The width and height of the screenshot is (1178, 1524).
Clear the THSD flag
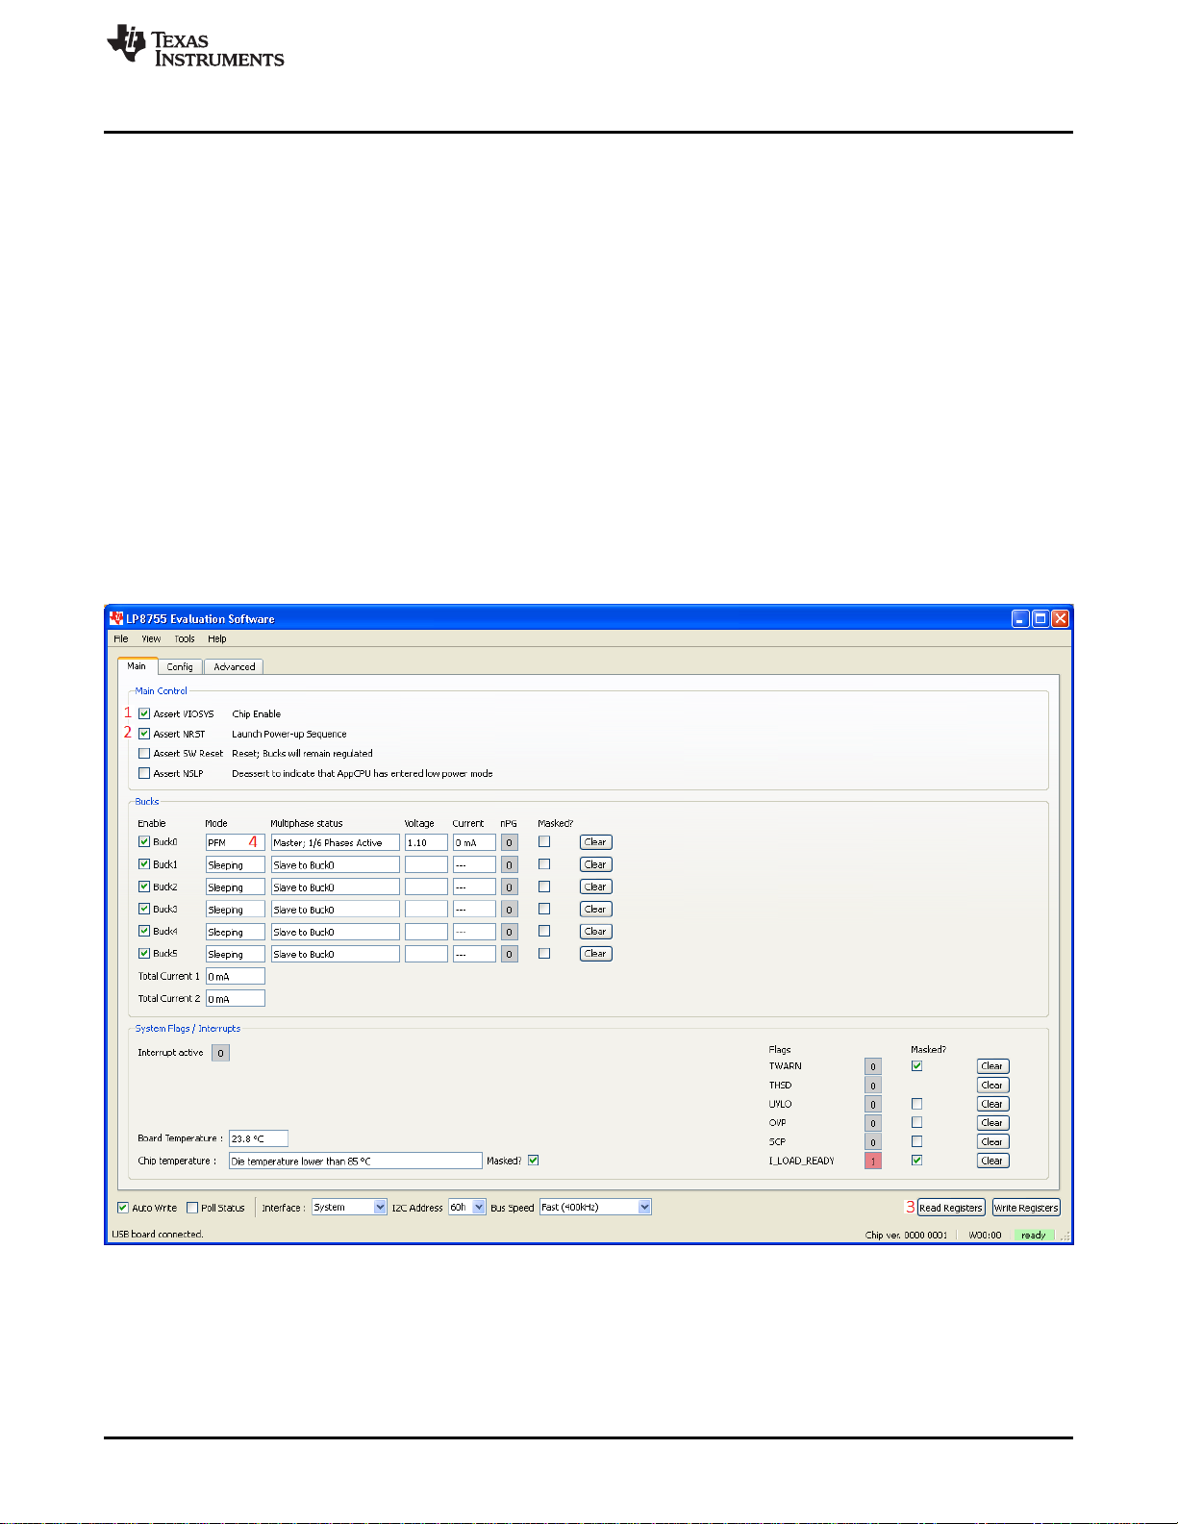pyautogui.click(x=992, y=1086)
